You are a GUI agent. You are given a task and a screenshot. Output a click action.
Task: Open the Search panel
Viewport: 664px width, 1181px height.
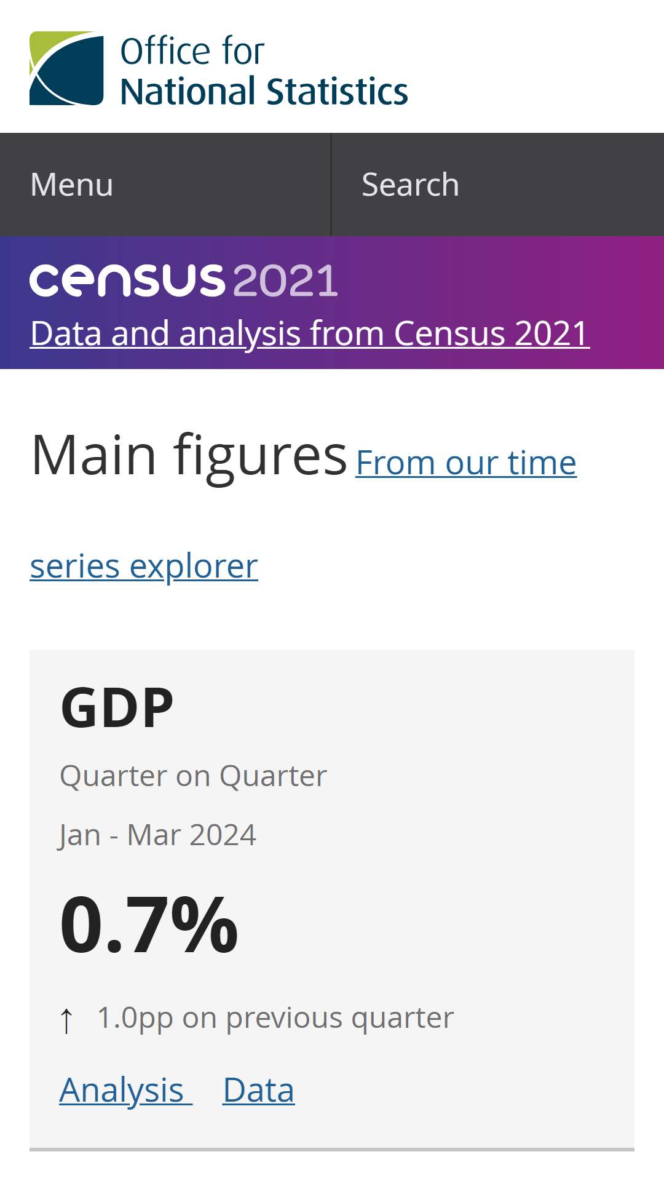tap(498, 185)
